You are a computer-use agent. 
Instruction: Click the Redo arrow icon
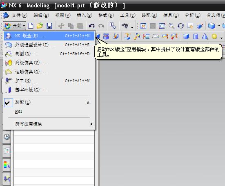(101, 26)
